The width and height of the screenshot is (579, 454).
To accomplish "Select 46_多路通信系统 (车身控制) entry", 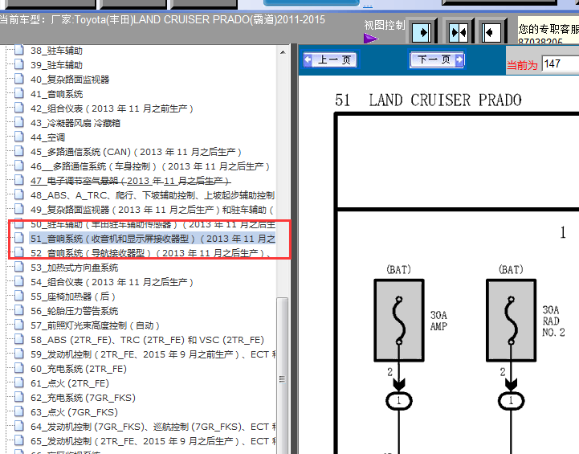I will (x=150, y=166).
